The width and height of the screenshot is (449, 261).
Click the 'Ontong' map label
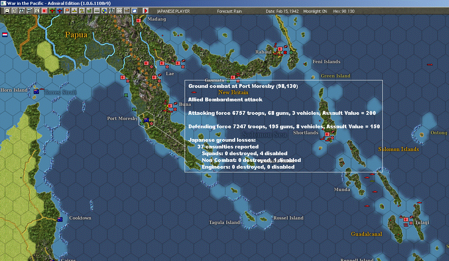tap(439, 133)
